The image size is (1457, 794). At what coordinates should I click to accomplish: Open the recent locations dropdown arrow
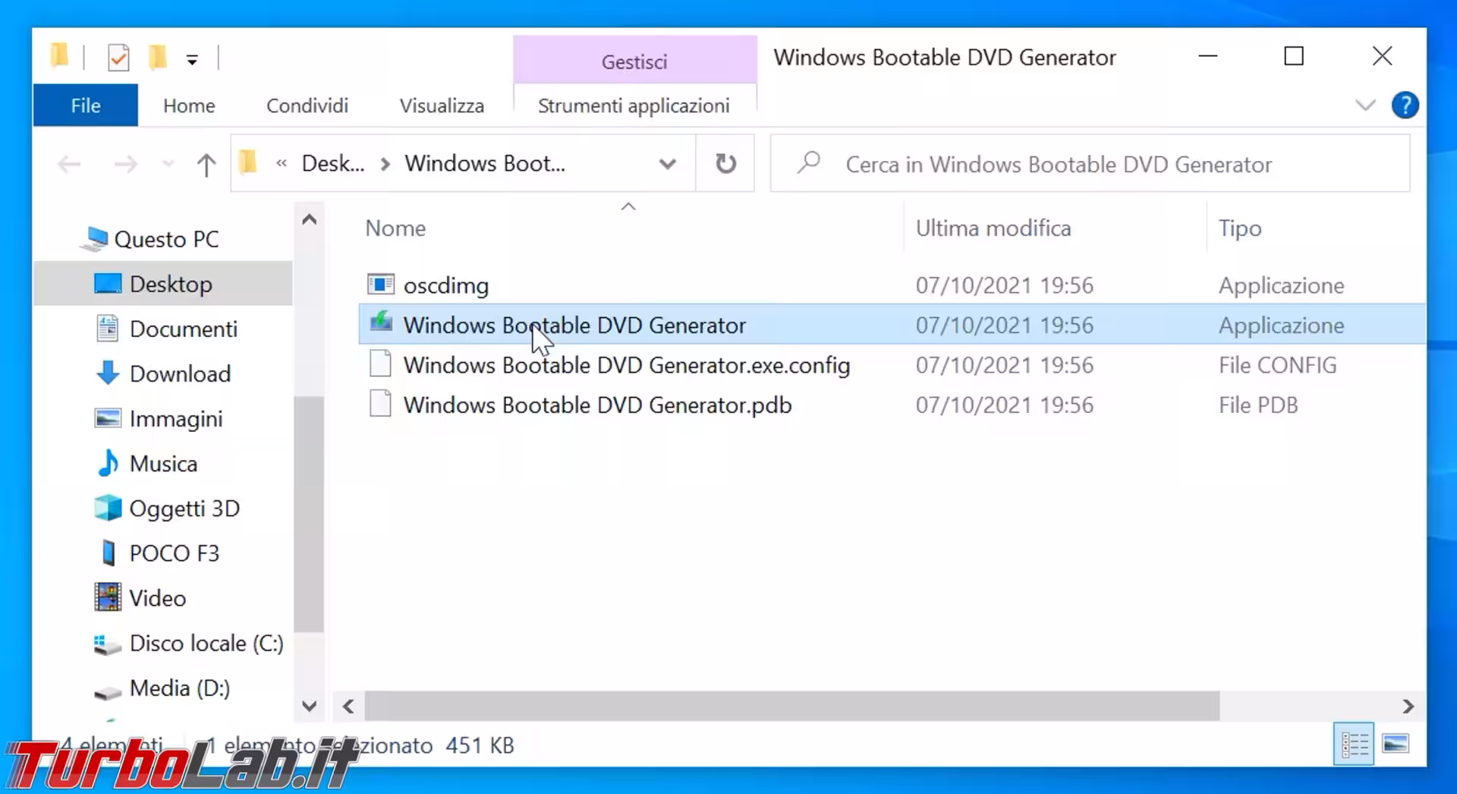tap(168, 164)
